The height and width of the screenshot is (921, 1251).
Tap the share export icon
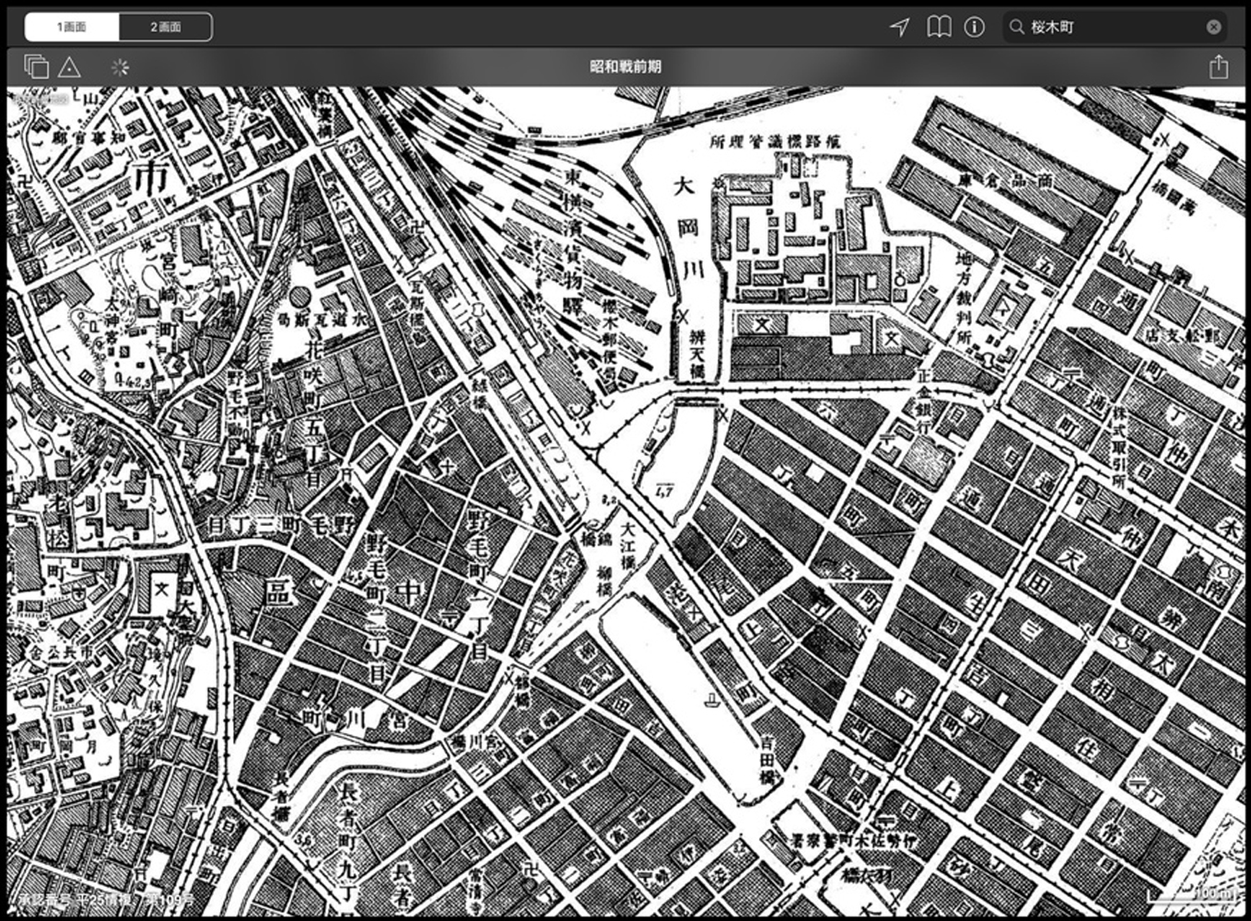1218,66
